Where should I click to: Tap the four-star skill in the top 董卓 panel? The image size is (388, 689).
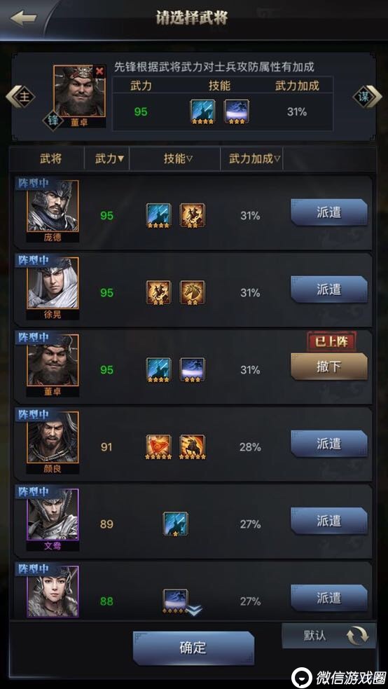click(x=203, y=111)
